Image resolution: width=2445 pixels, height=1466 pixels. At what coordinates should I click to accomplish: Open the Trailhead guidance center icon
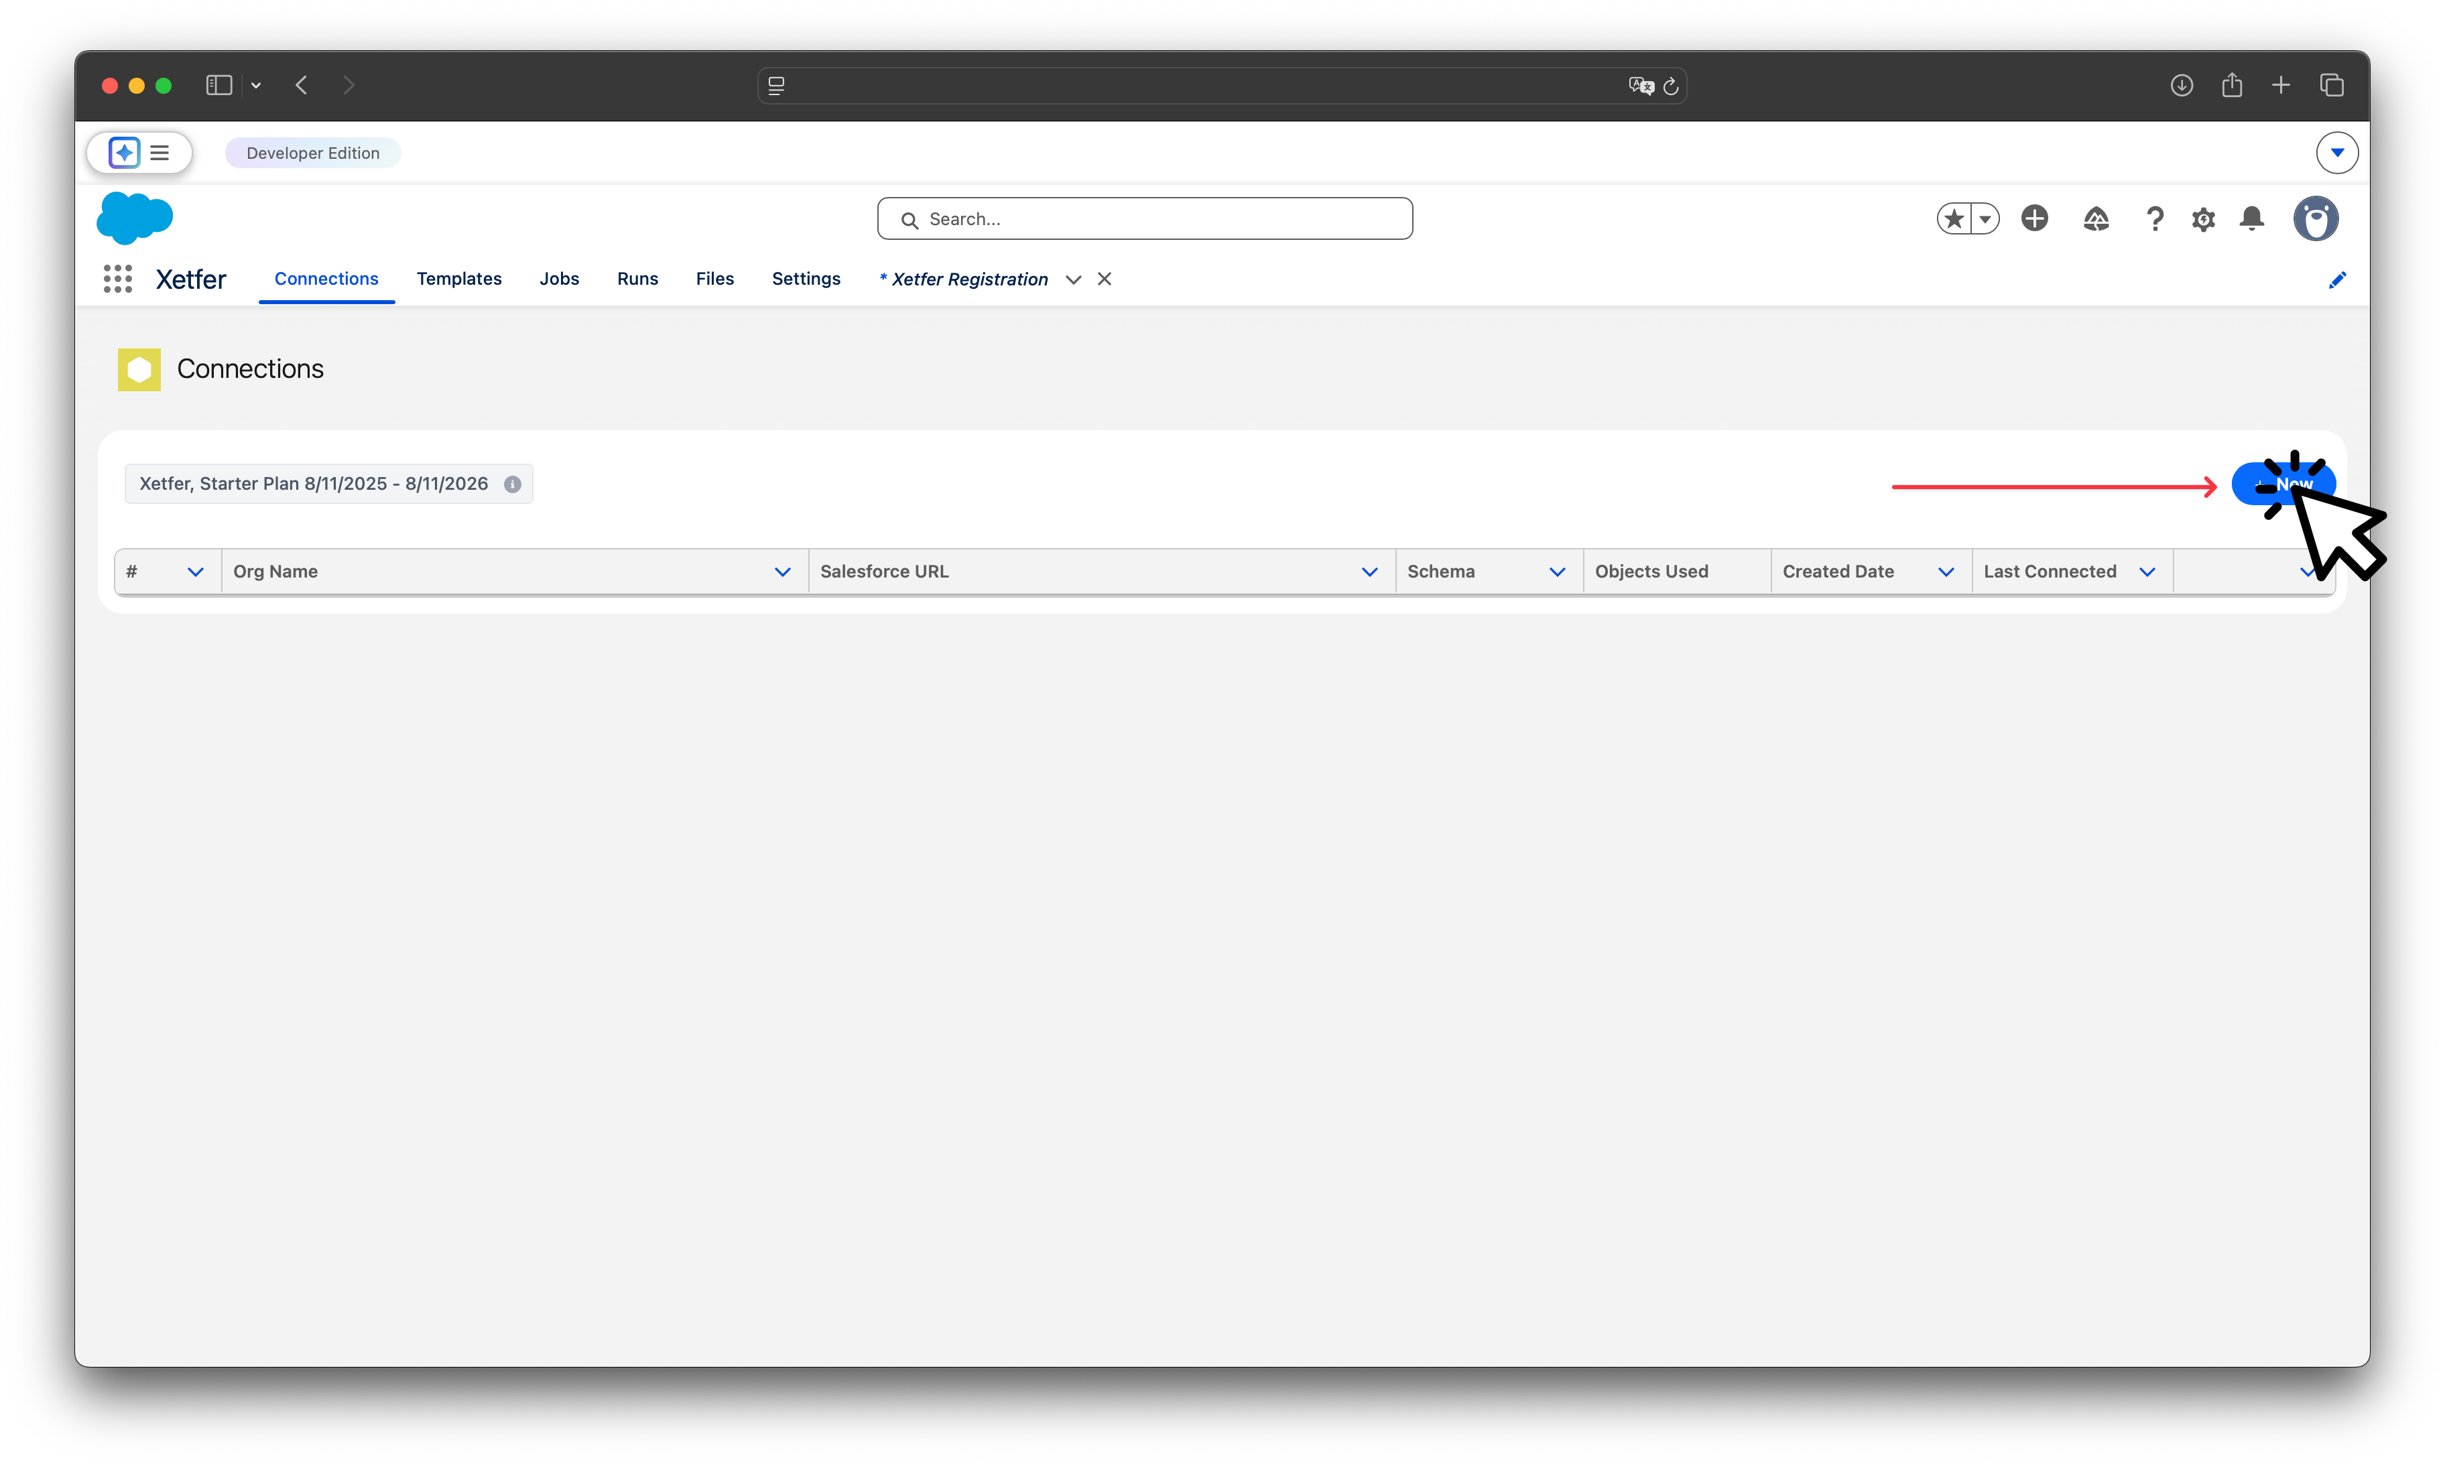(2095, 218)
